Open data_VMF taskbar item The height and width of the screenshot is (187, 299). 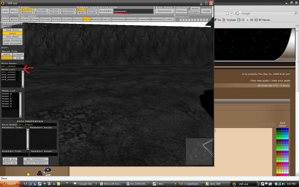click(215, 184)
